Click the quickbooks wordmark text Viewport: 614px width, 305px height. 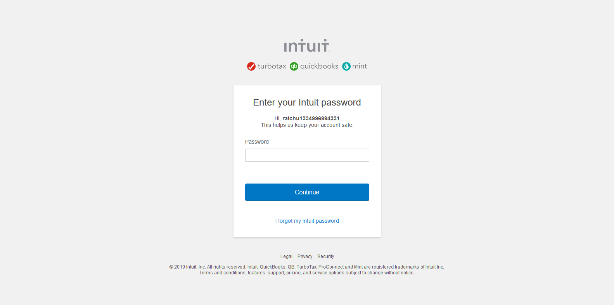click(319, 66)
